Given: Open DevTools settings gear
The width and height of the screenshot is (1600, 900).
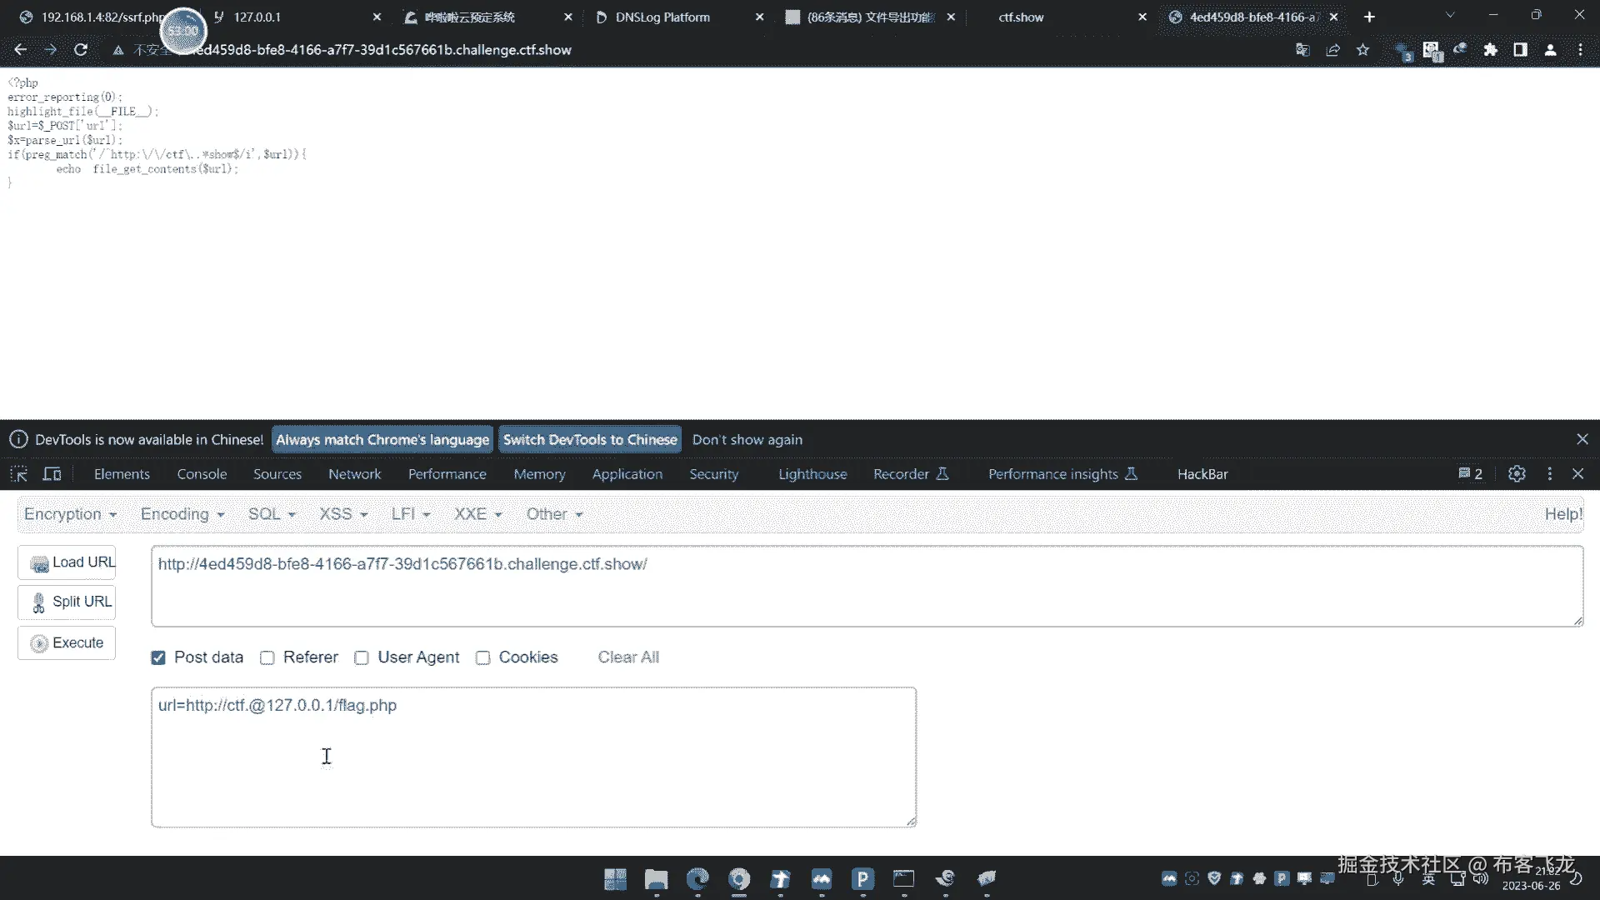Looking at the screenshot, I should (1516, 474).
